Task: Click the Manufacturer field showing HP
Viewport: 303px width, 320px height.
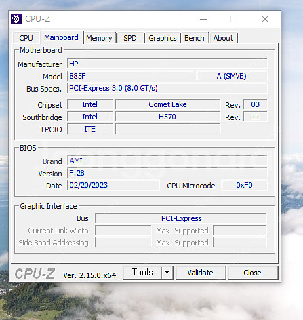Action: pyautogui.click(x=167, y=64)
